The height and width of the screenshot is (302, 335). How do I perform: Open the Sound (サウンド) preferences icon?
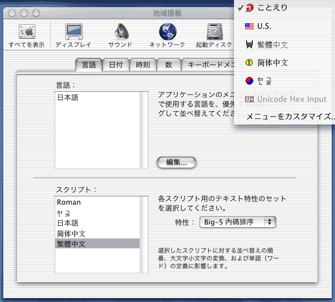pyautogui.click(x=120, y=35)
